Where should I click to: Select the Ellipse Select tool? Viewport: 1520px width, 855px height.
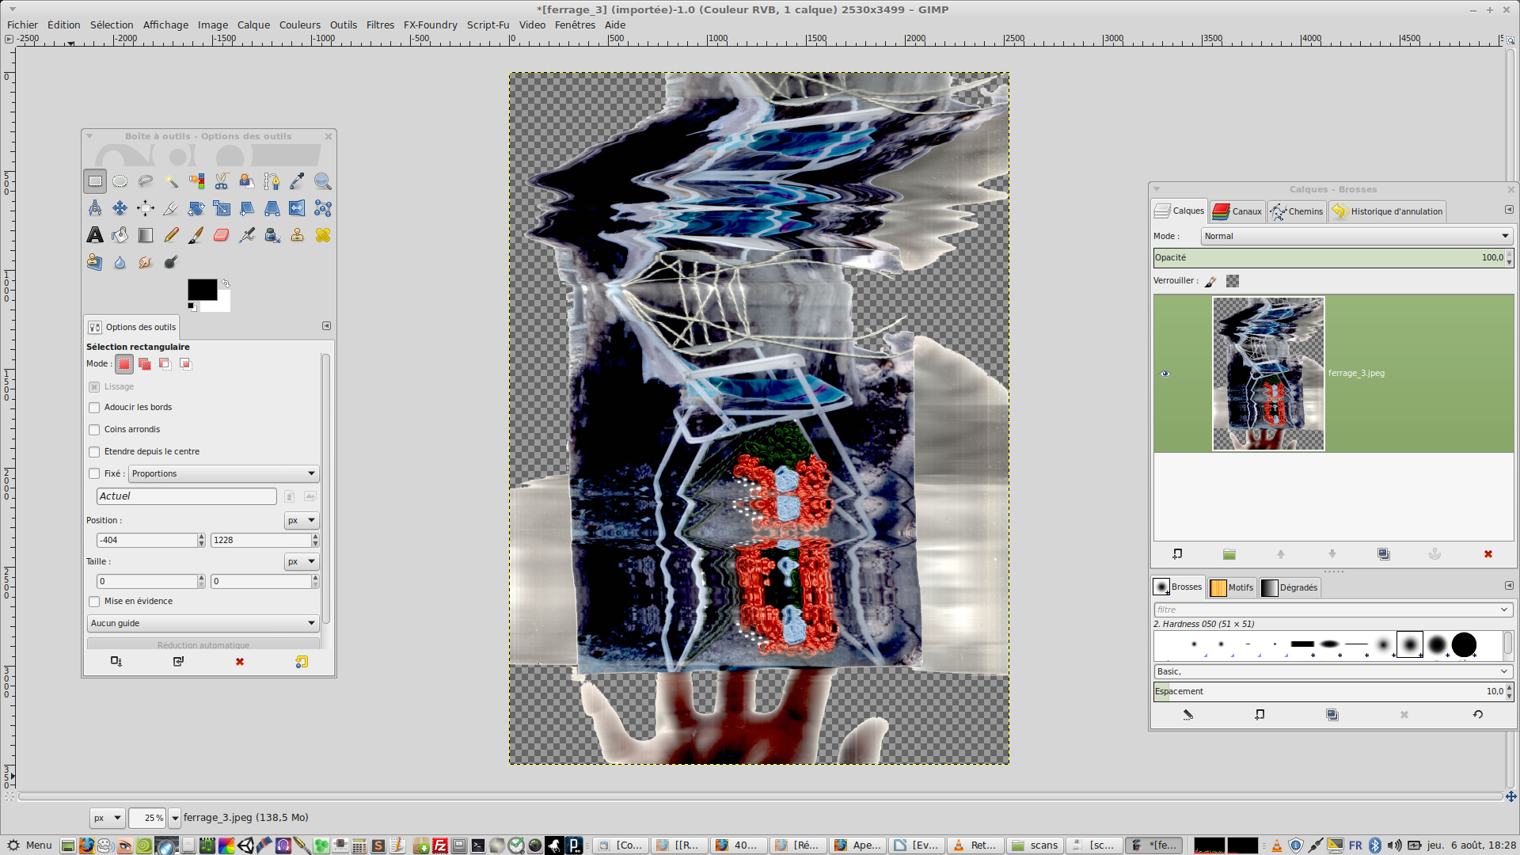[120, 181]
